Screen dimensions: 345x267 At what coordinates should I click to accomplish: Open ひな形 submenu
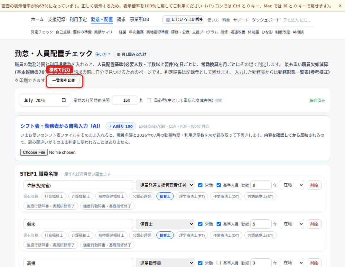coord(267,32)
